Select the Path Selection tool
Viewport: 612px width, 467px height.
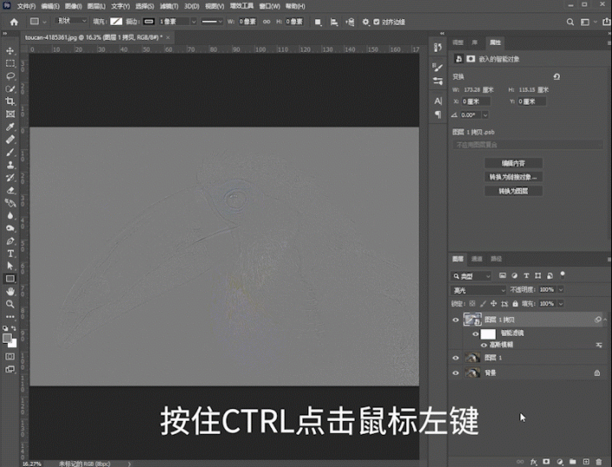(10, 266)
